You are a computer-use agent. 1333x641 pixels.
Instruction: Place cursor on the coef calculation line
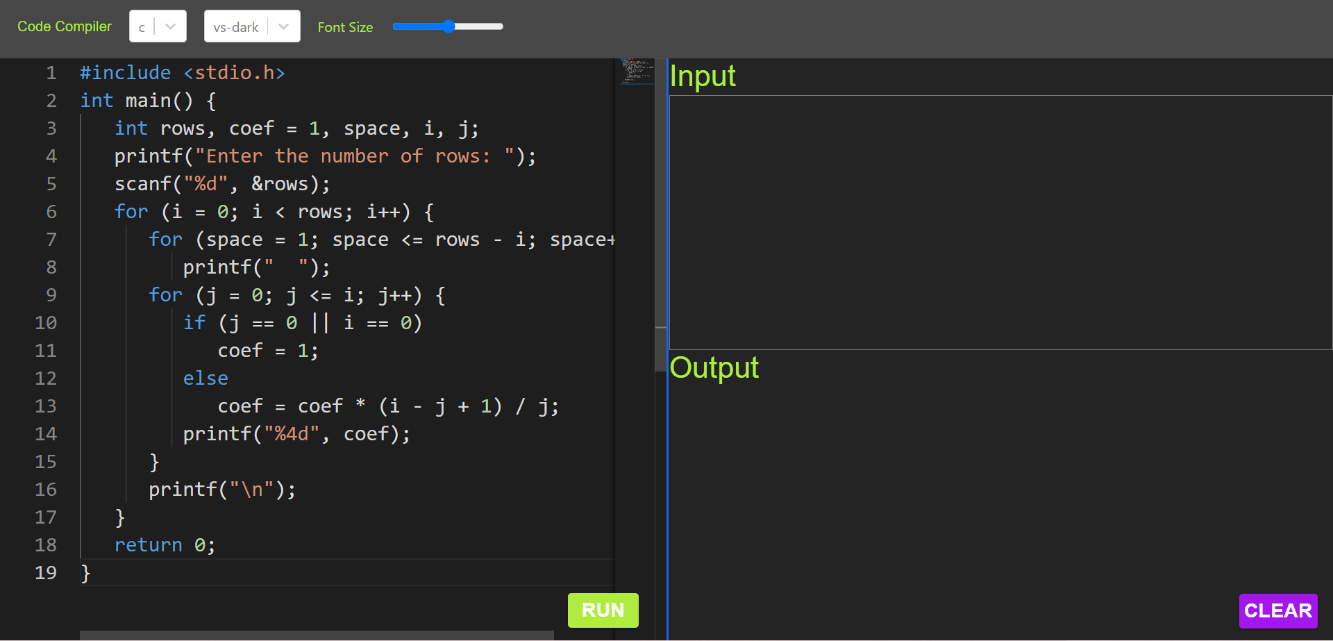point(387,406)
